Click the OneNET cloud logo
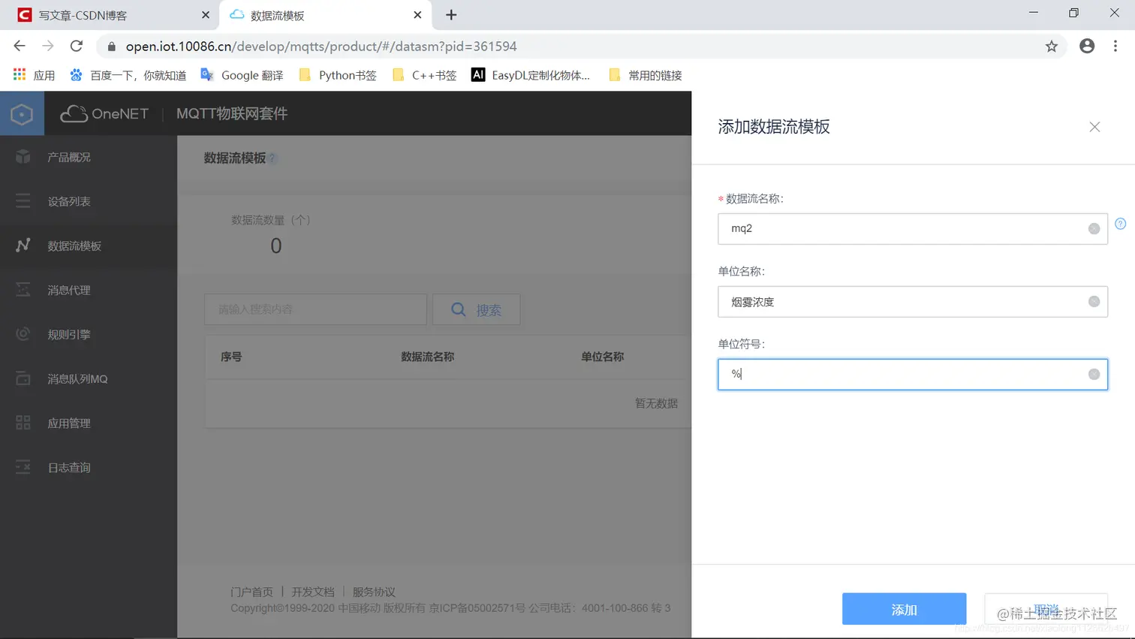Viewport: 1135px width, 639px height. click(104, 113)
